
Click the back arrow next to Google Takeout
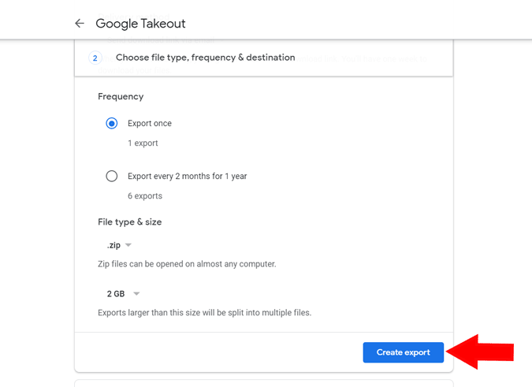pos(80,24)
